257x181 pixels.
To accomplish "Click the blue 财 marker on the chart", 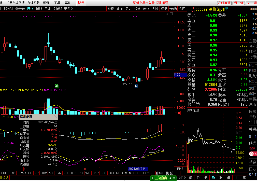I will 136,86.
